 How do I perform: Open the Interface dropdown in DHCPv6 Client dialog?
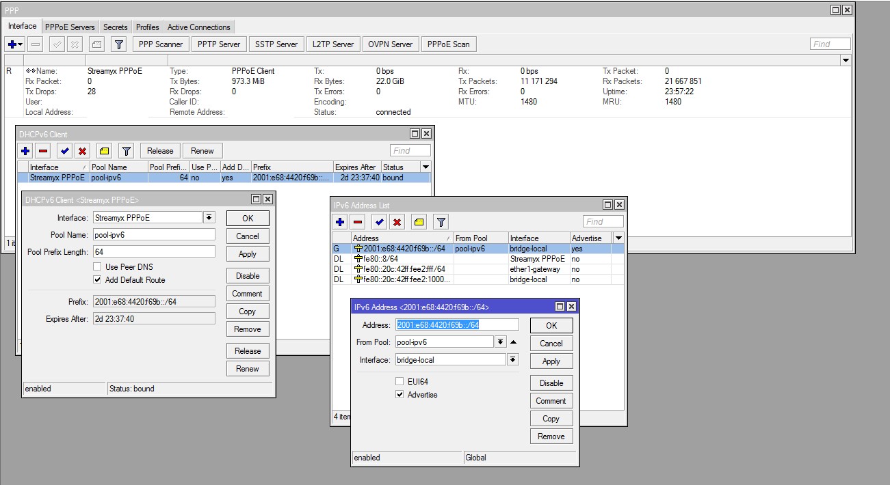pyautogui.click(x=209, y=217)
